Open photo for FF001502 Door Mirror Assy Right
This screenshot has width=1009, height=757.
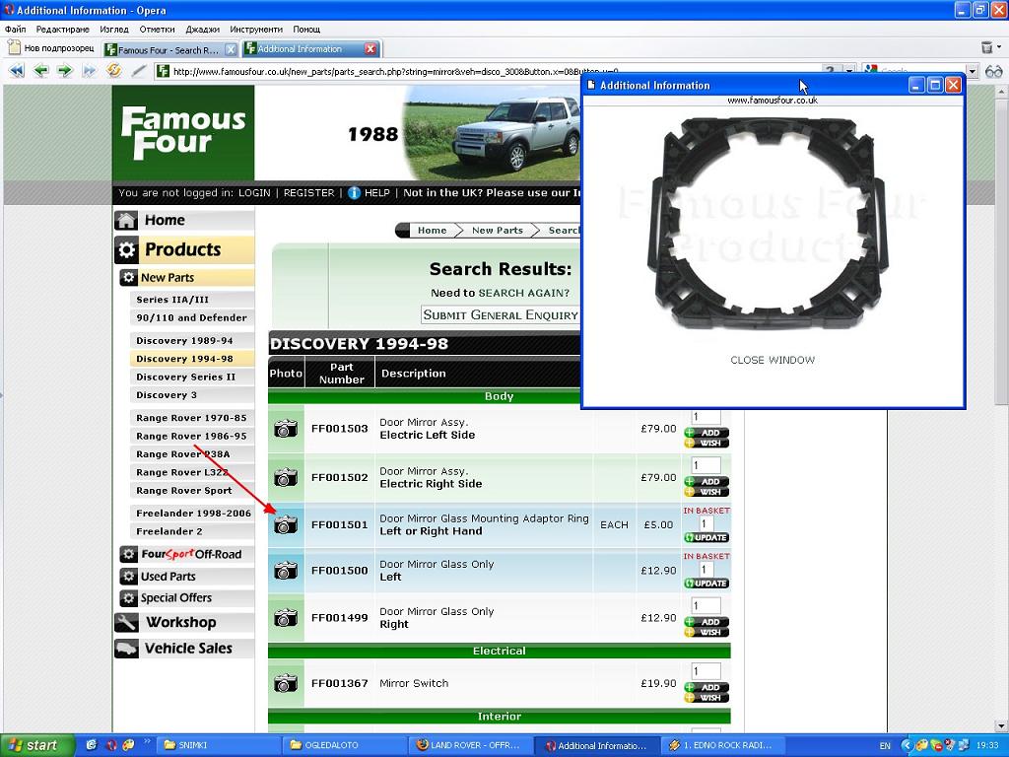point(286,478)
